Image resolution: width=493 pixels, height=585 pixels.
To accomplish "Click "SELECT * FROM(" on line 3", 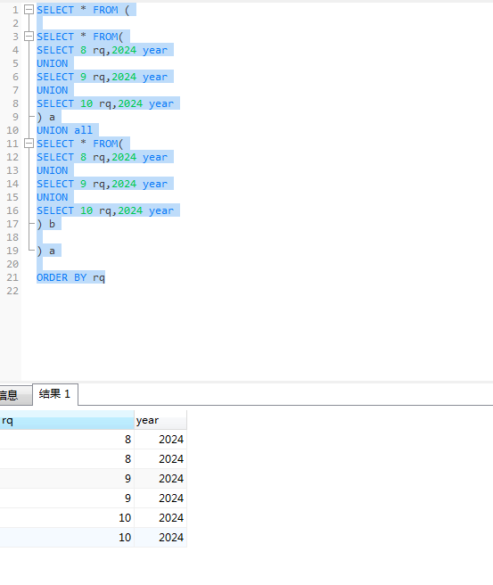I will [x=80, y=37].
